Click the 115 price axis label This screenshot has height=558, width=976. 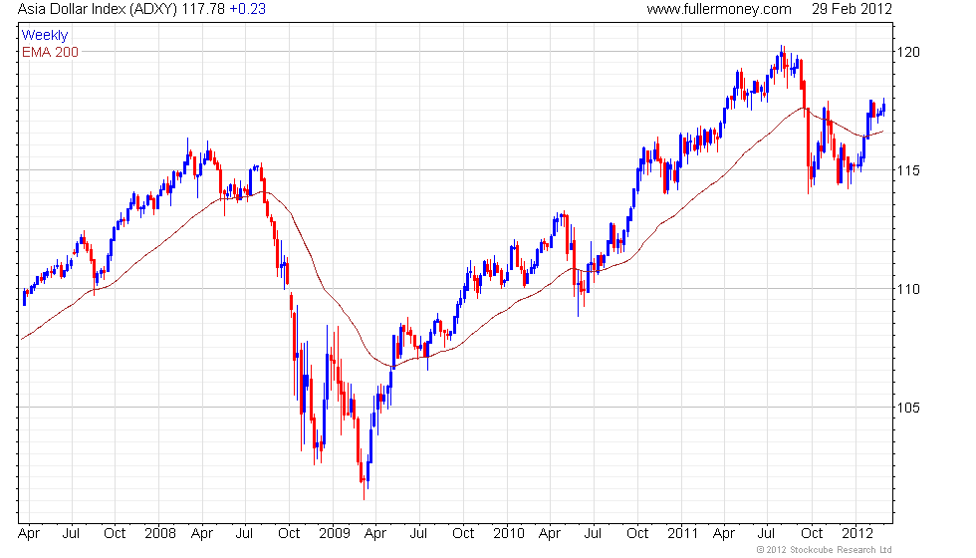pyautogui.click(x=908, y=170)
